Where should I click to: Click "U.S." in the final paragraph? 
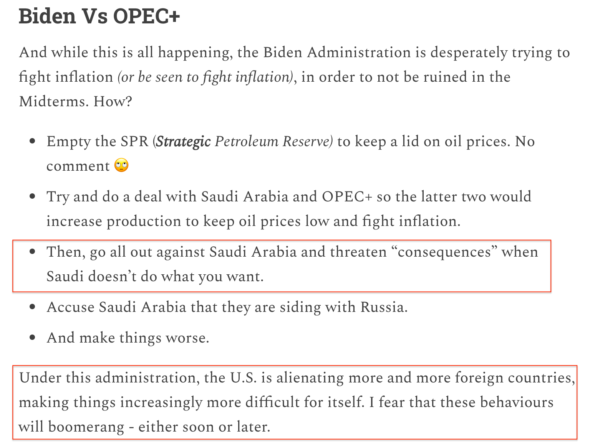click(243, 378)
